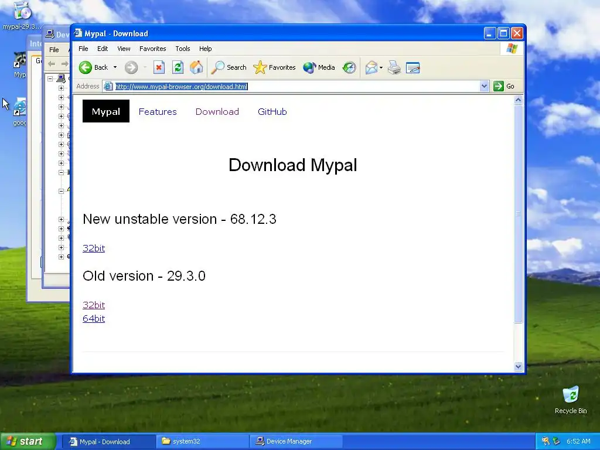Expand the first device category in Device Manager
The image size is (600, 450).
(61, 88)
